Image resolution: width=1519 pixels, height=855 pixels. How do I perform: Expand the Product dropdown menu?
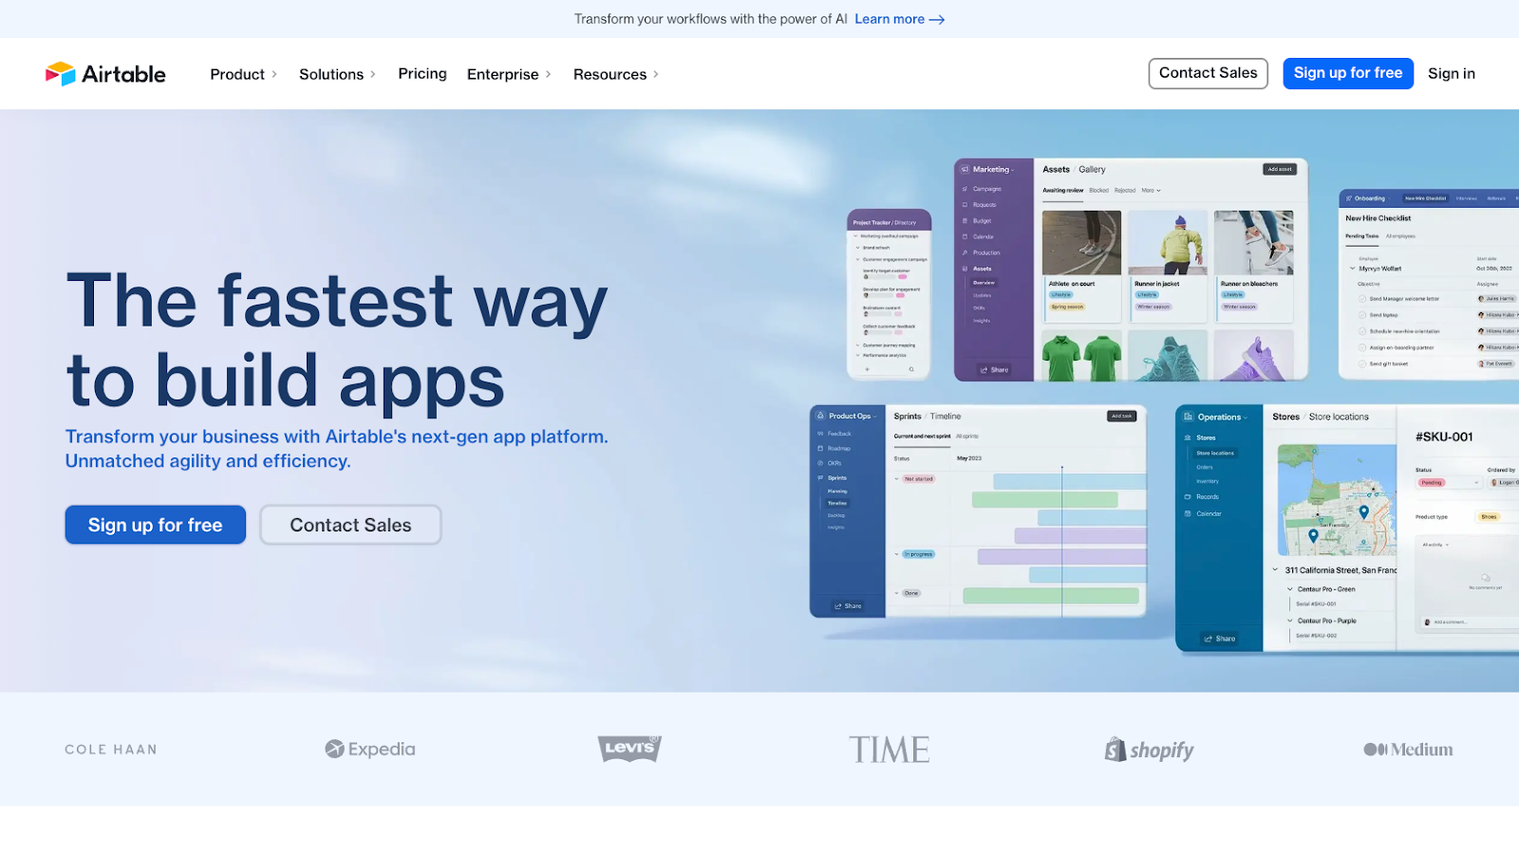(243, 74)
